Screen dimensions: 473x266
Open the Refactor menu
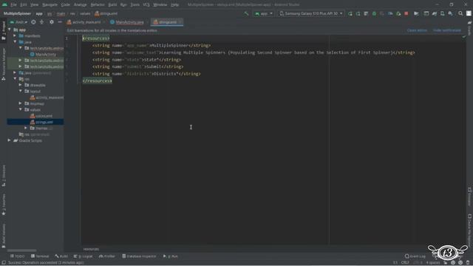tap(98, 4)
